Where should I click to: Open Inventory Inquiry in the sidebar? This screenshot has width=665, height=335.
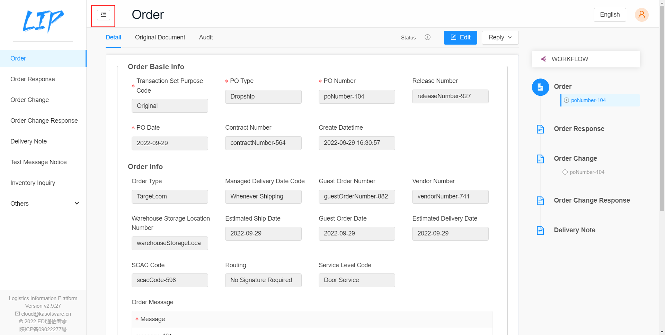coord(33,183)
